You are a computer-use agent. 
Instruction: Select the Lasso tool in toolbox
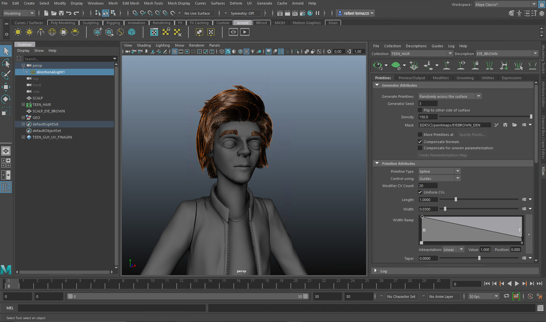(6, 63)
